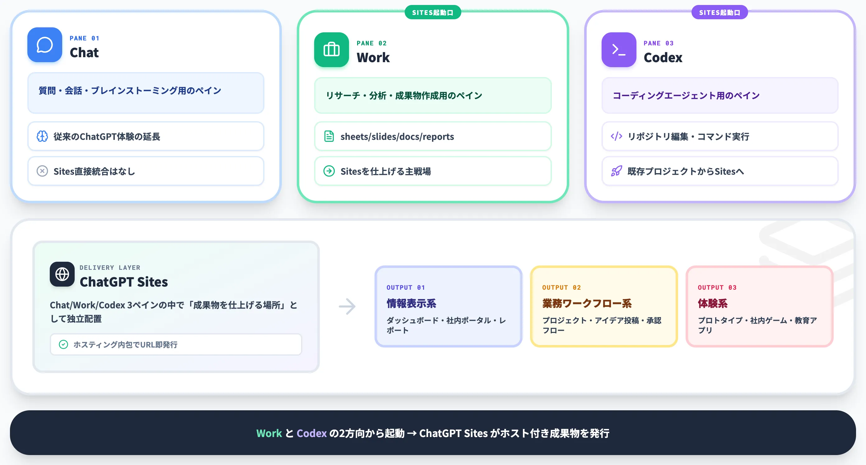
Task: Click the rocket icon beside 既存プロジェクトからSitesへ
Action: pyautogui.click(x=616, y=171)
